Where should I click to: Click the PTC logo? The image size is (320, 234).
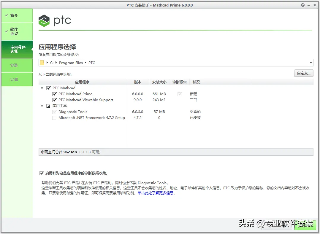(x=55, y=20)
